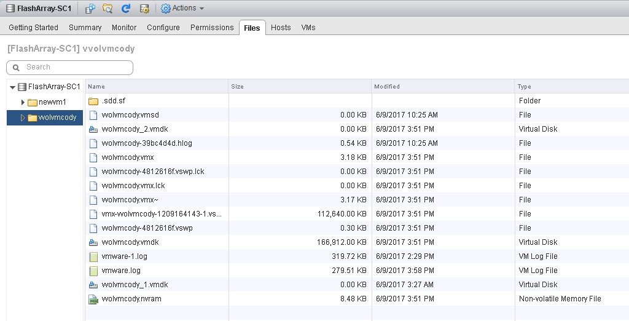Select the FlashArray-SC1 tree root
Image resolution: width=629 pixels, height=321 pixels.
(x=54, y=87)
